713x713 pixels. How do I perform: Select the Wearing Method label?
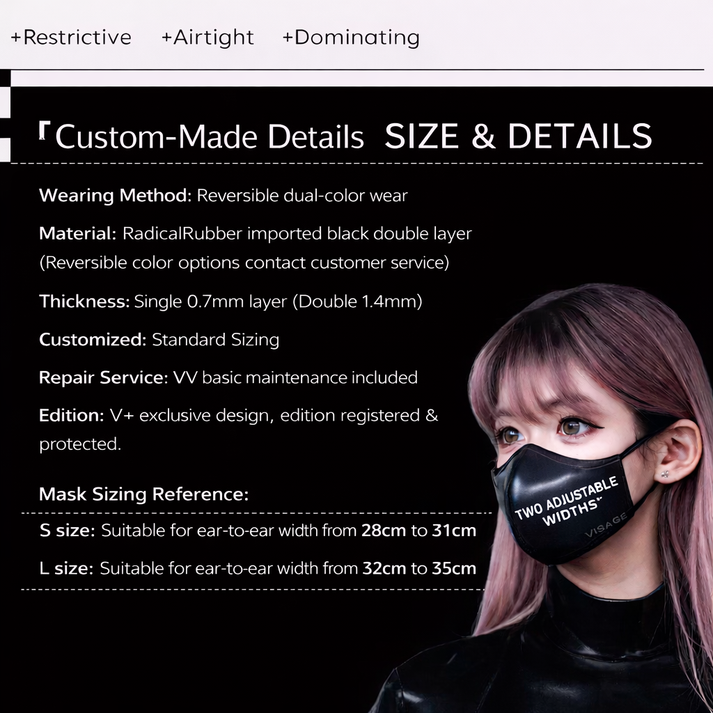(x=115, y=196)
